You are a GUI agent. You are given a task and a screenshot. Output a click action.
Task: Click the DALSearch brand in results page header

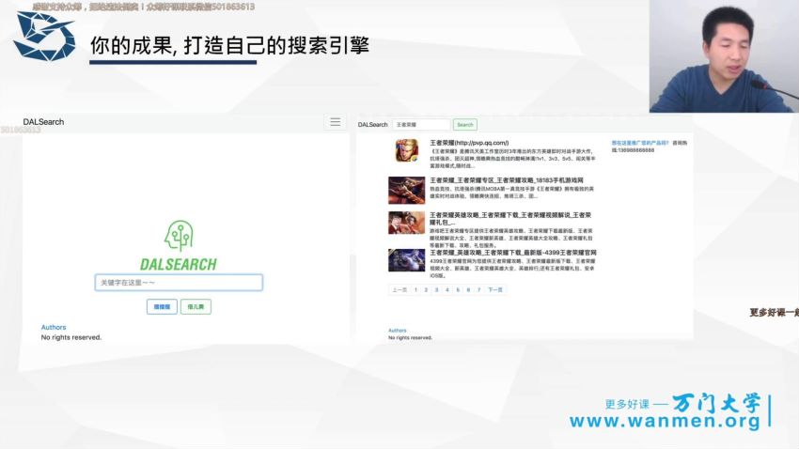click(372, 124)
